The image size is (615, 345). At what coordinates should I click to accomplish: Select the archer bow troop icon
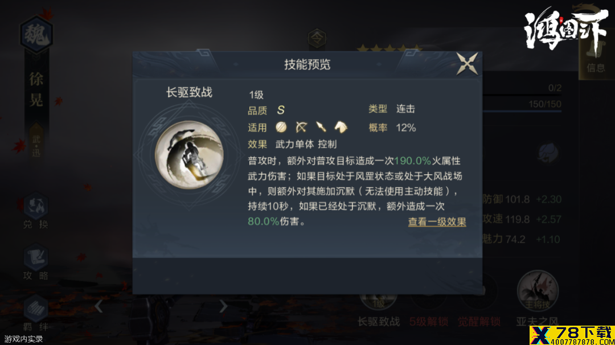coord(301,127)
